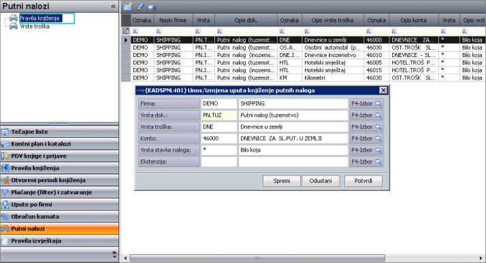Close the KADSPNL401 dialog
The image size is (486, 263).
383,90
